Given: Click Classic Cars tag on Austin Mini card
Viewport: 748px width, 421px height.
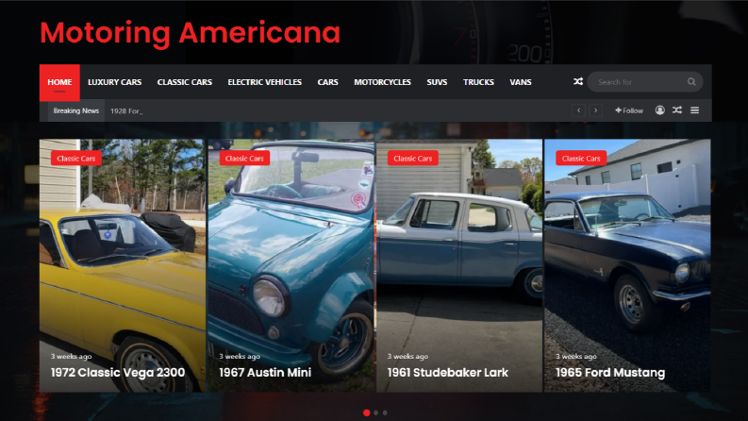Looking at the screenshot, I should (244, 158).
